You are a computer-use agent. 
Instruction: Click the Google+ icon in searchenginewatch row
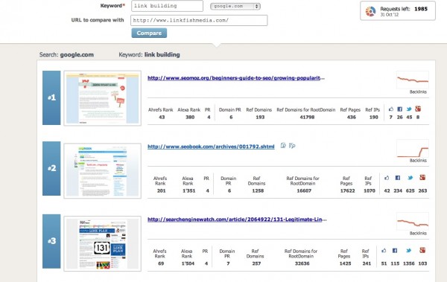[x=422, y=250]
